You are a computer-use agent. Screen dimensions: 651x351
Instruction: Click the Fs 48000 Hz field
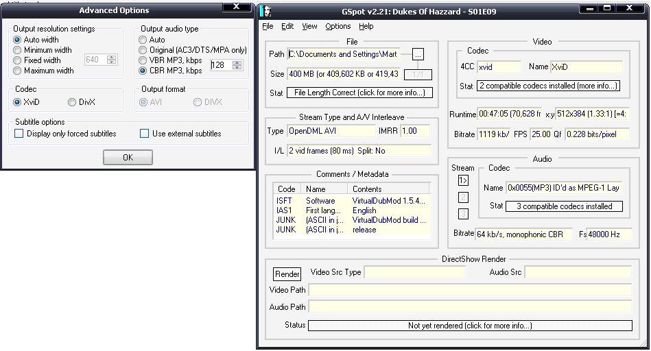609,234
